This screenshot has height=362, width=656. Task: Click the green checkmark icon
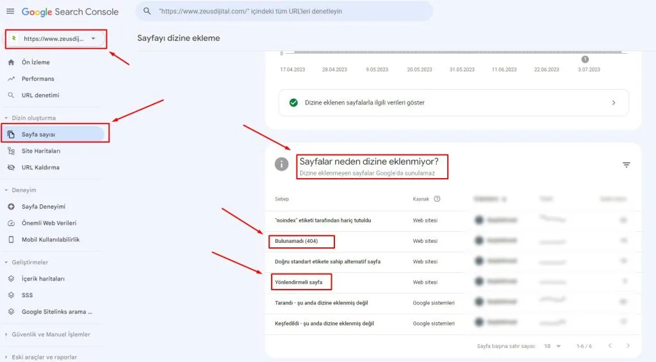tap(293, 103)
